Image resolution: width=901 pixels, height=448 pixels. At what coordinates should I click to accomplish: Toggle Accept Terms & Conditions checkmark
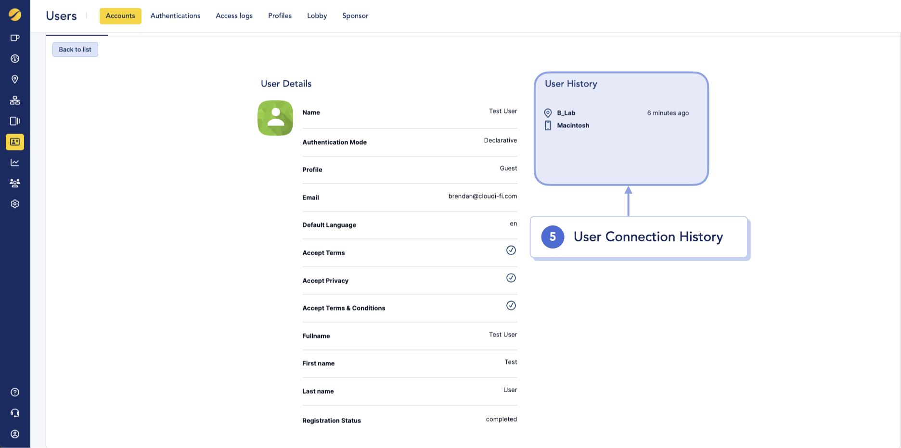(x=511, y=305)
